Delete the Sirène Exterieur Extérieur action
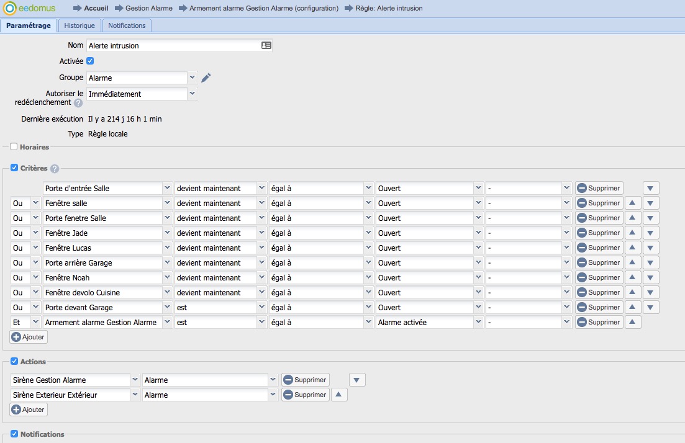 pos(306,395)
